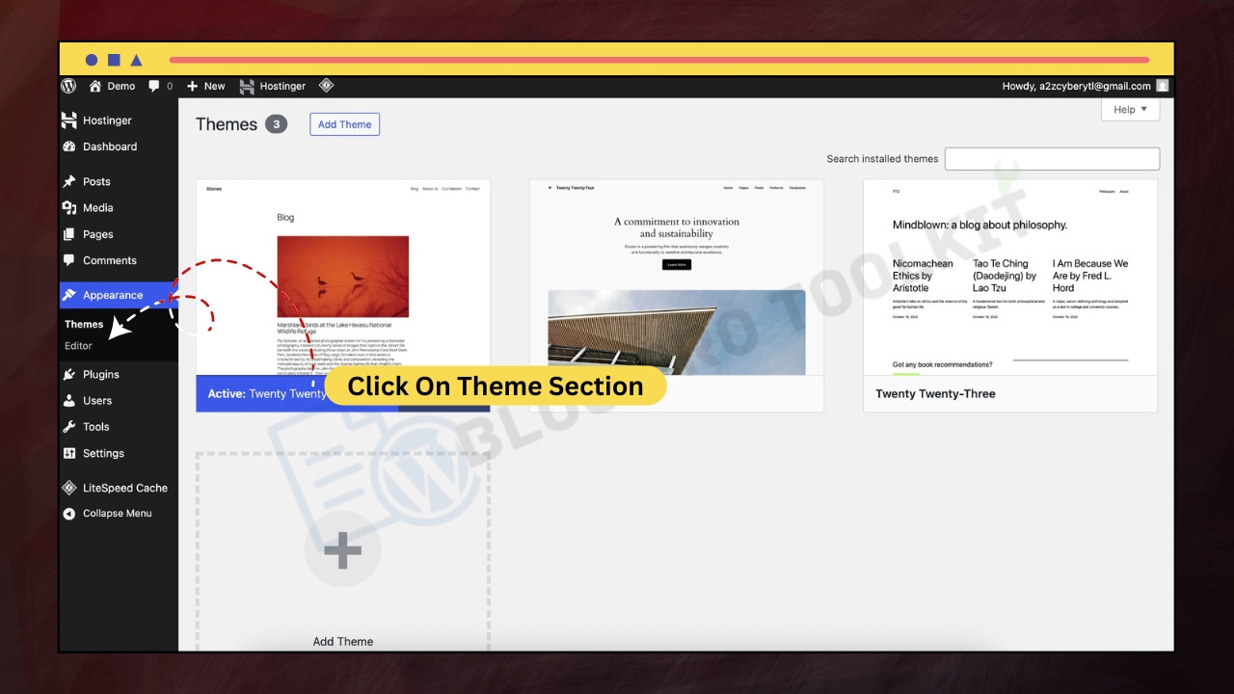Open the Settings menu label

click(x=103, y=453)
